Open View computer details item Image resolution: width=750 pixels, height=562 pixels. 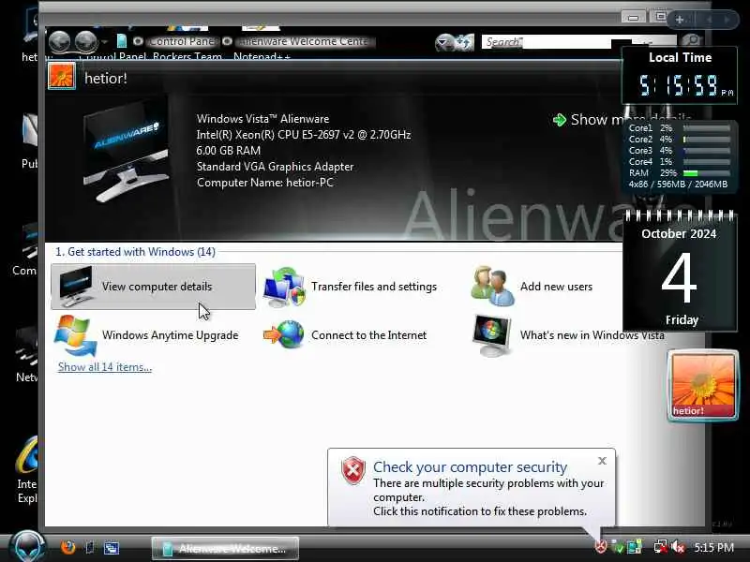click(x=153, y=287)
